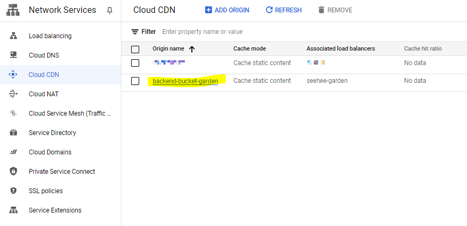Click the Cloud NAT icon
The width and height of the screenshot is (467, 226).
13,94
